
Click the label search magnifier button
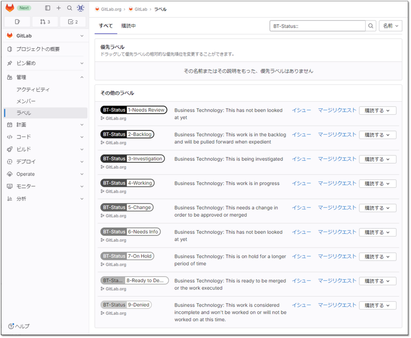(x=371, y=26)
